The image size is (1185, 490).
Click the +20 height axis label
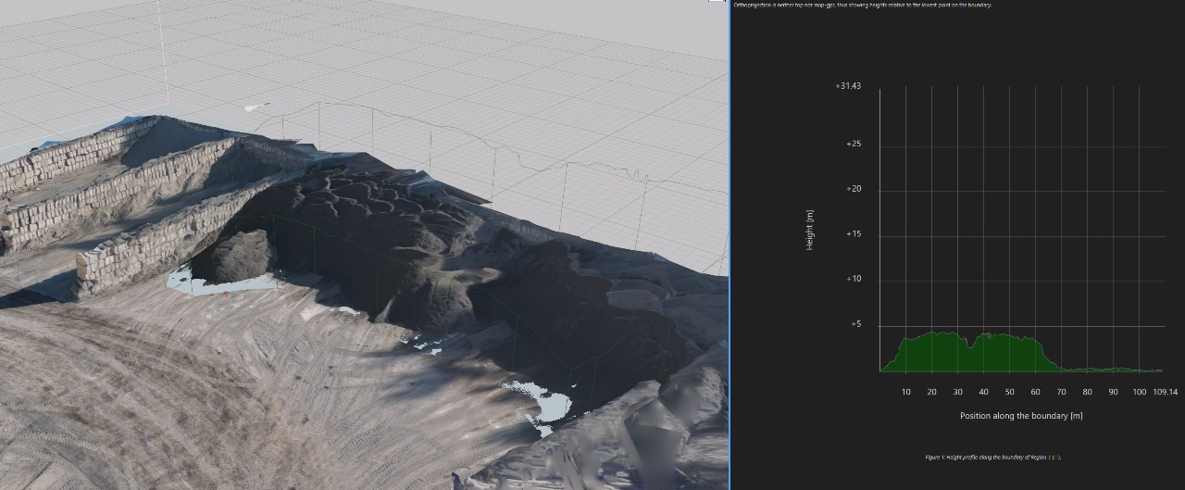pos(854,189)
